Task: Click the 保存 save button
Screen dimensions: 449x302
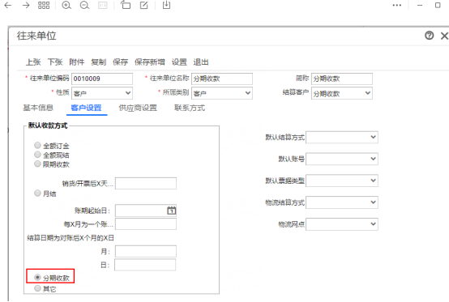Action: point(120,62)
